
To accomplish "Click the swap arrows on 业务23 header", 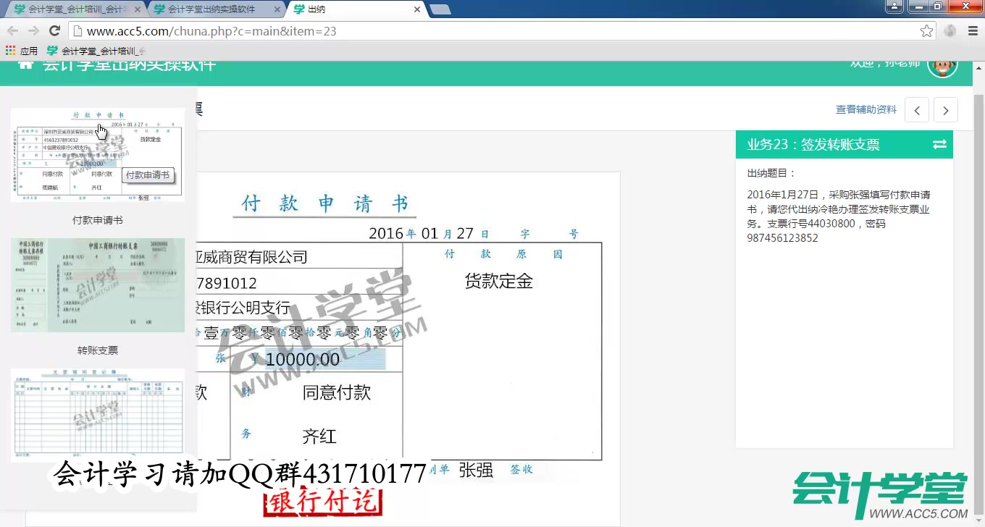I will tap(939, 144).
